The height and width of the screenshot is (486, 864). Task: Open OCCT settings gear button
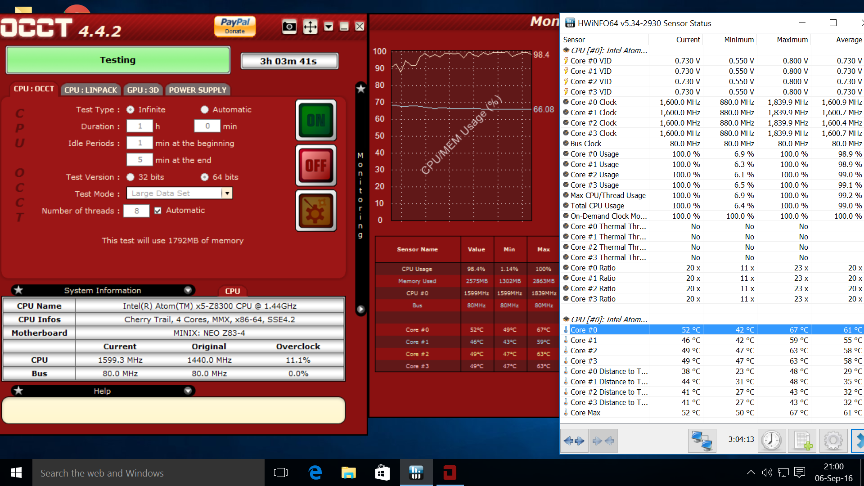point(316,211)
